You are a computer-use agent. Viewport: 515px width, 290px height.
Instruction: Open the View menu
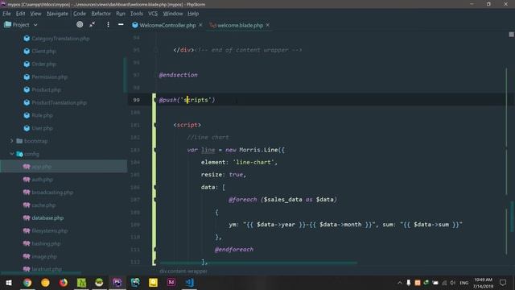tap(35, 14)
